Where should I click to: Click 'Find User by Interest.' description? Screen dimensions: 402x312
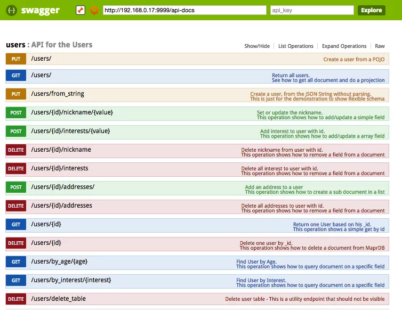(x=261, y=280)
